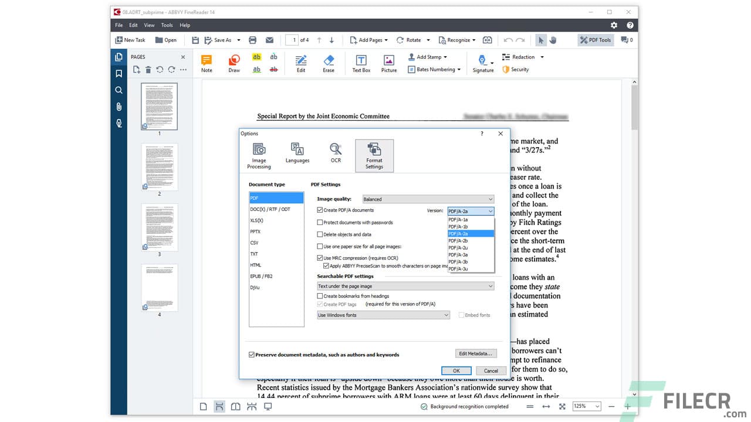Open the Search panel in the sidebar
The height and width of the screenshot is (422, 751).
coord(119,90)
